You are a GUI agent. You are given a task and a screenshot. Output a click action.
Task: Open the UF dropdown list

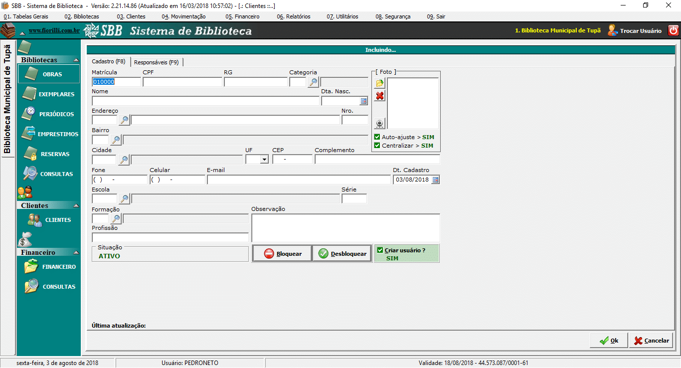(x=264, y=160)
